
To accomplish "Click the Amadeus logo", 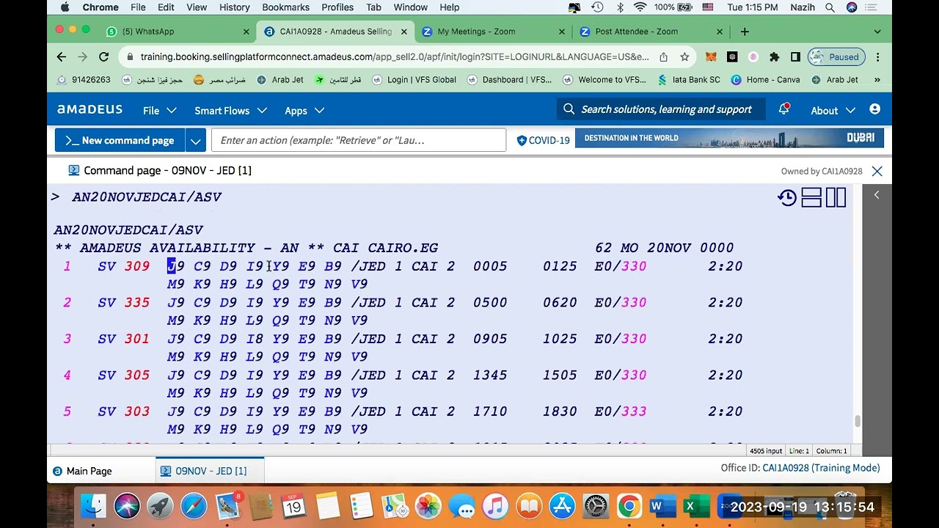I will [x=89, y=109].
